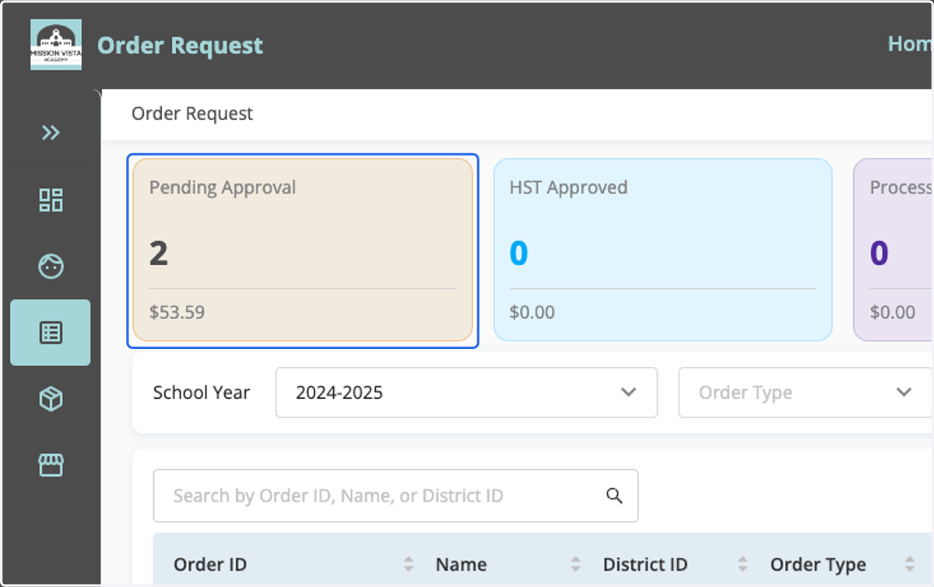Sort by the Name column

pyautogui.click(x=575, y=565)
